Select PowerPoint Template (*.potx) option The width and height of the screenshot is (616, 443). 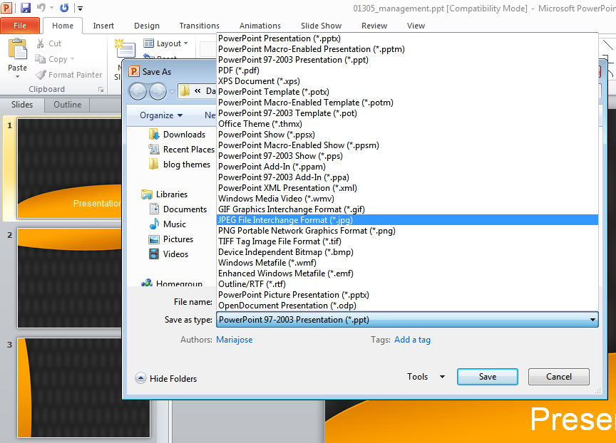click(407, 92)
